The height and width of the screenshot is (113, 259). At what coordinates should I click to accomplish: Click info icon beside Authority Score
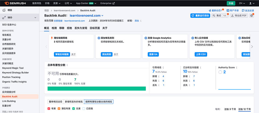pos(236,67)
